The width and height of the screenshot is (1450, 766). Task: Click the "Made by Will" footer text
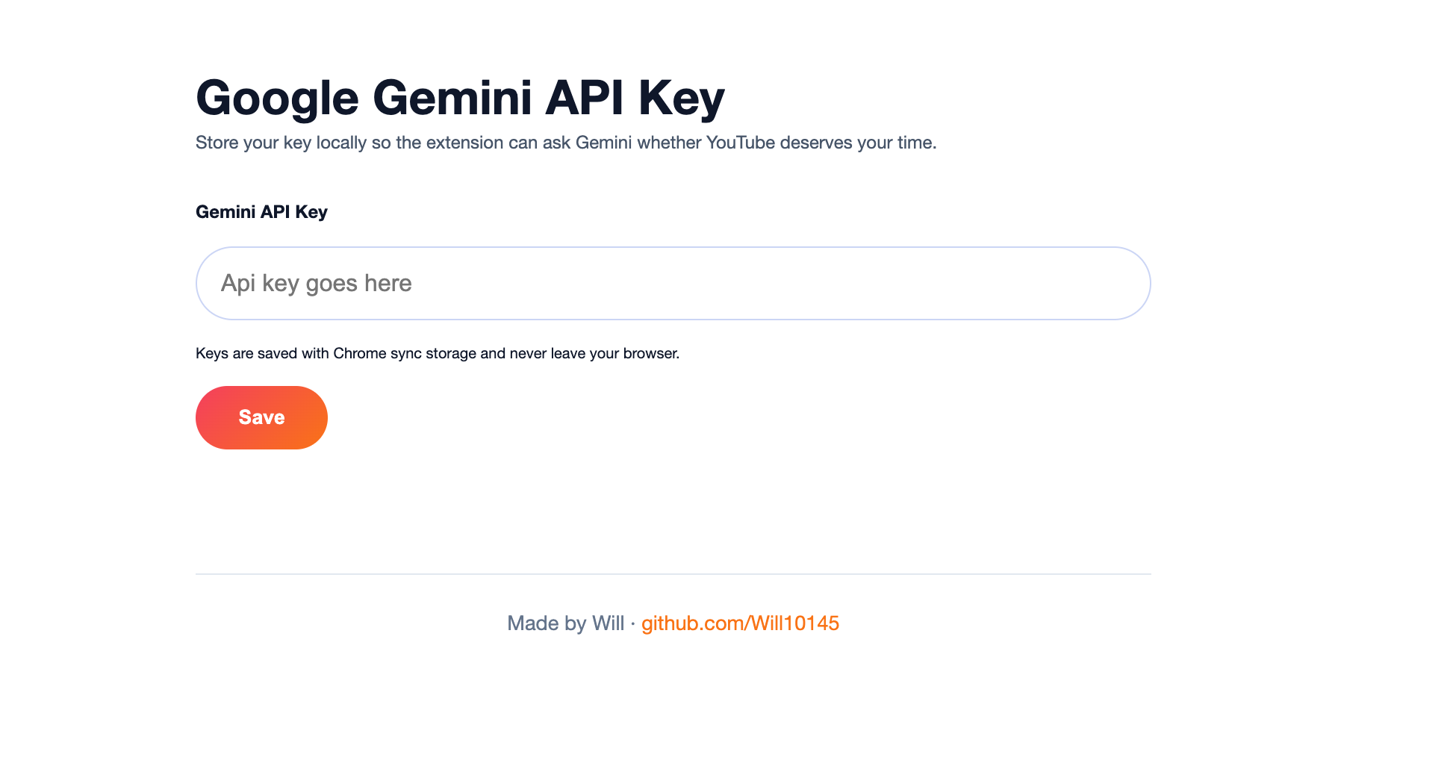[x=565, y=623]
